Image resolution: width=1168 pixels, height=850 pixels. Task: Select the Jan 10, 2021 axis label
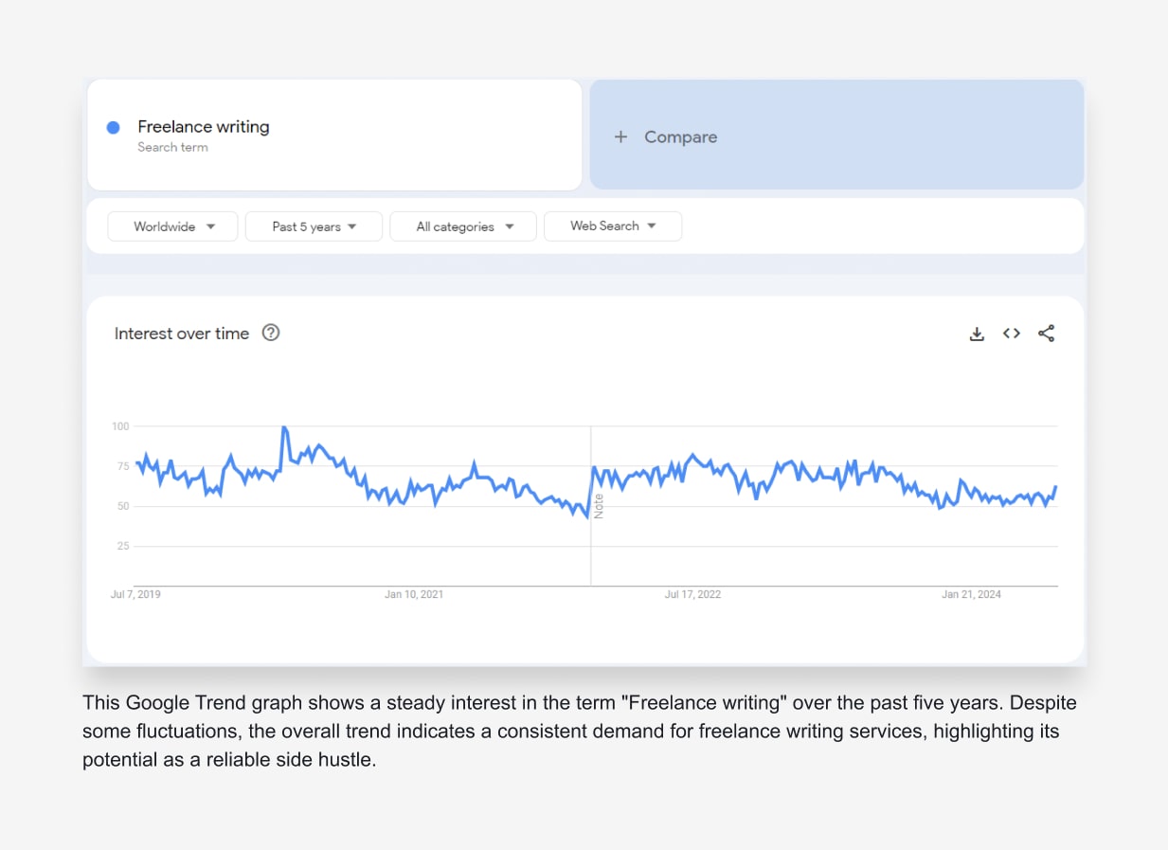click(413, 594)
